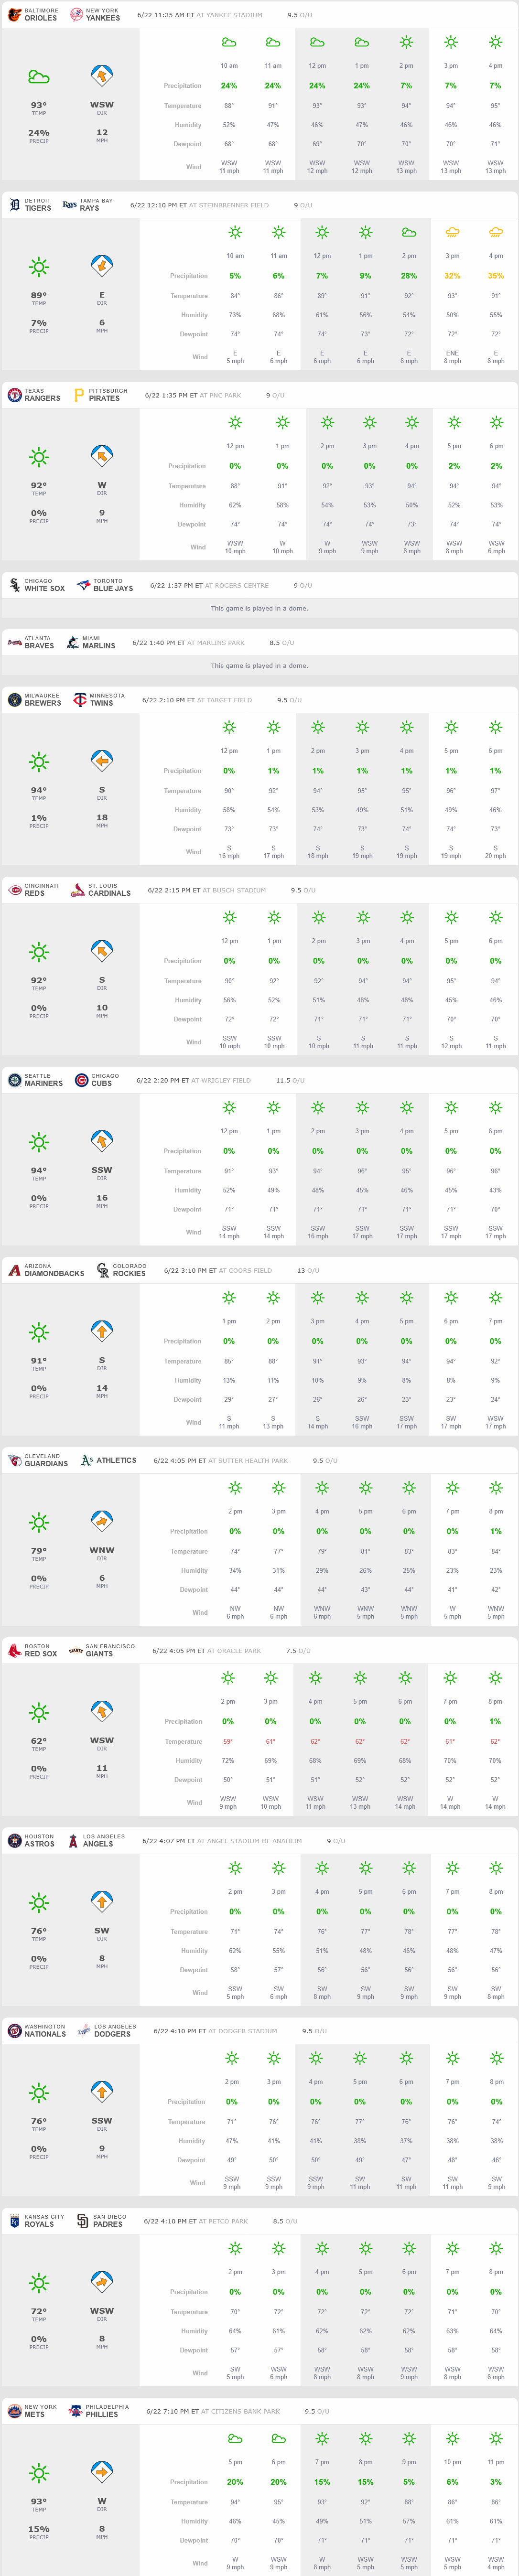Click the San Diego Padres logo

click(83, 2220)
